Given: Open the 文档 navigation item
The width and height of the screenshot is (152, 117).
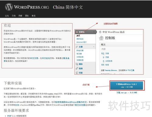Looking at the screenshot, I should (x=14, y=16).
